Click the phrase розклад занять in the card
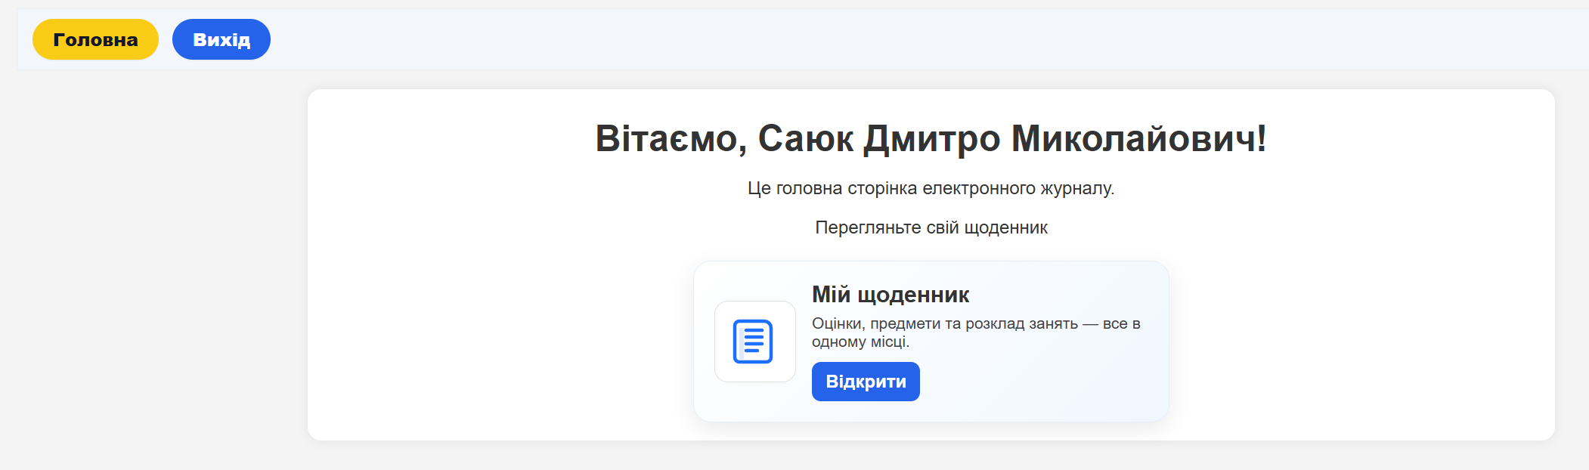 (x=1021, y=323)
